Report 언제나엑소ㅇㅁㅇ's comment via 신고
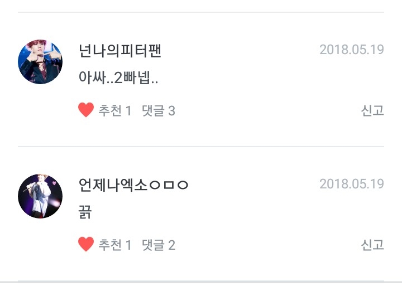Image resolution: width=402 pixels, height=301 pixels. (x=372, y=244)
